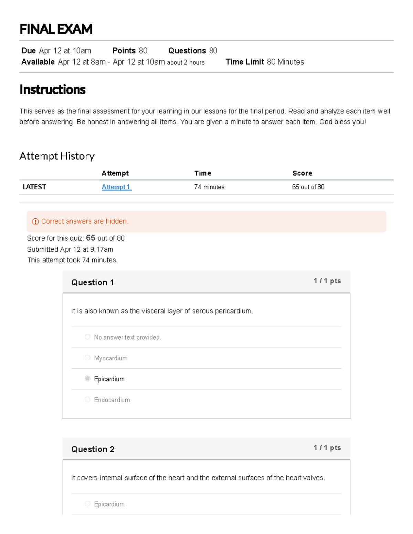The height and width of the screenshot is (534, 413).
Task: Click the Score column header
Action: (303, 173)
